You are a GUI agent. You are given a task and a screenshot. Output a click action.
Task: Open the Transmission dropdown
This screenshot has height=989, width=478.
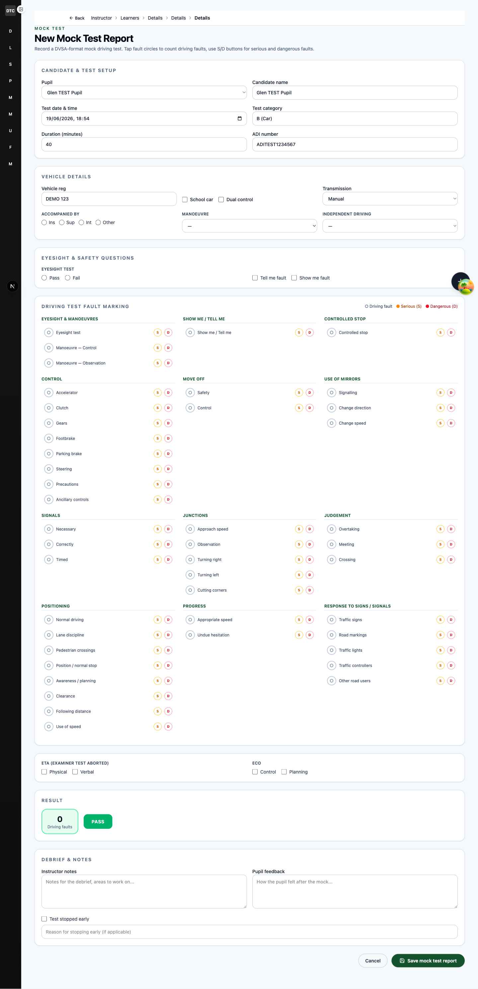tap(390, 199)
